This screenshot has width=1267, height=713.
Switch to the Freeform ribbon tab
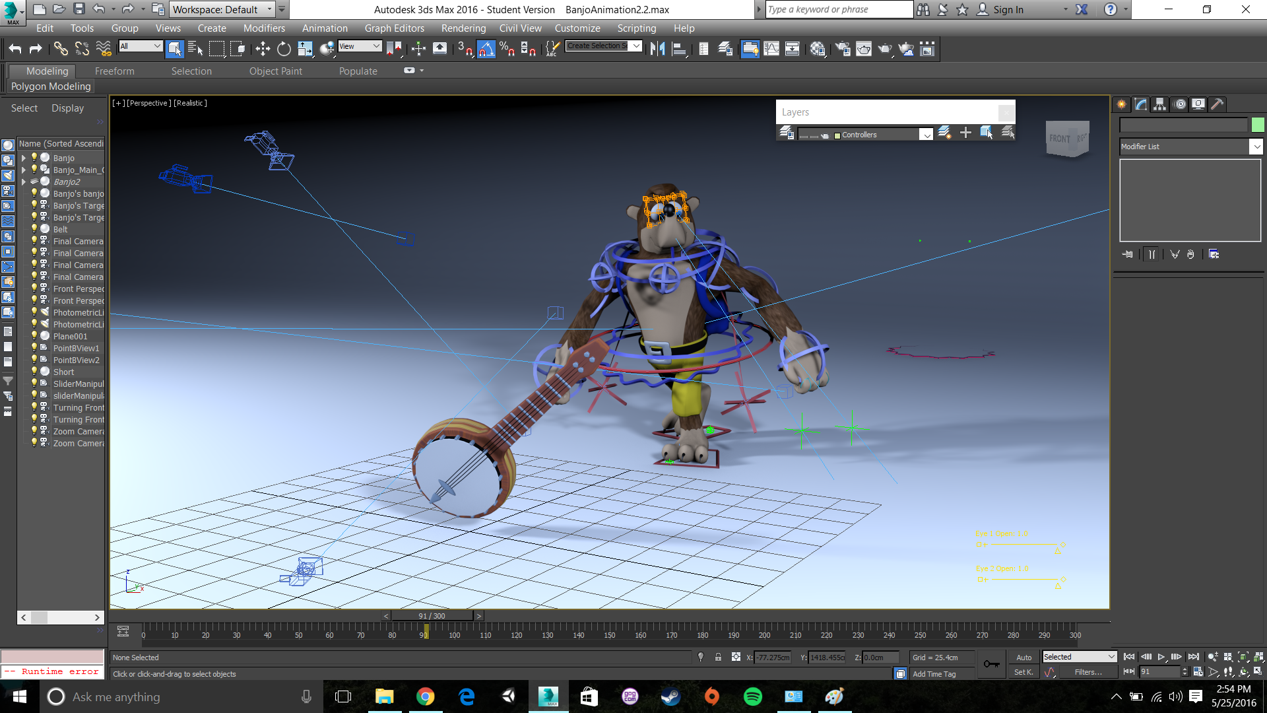(x=114, y=71)
